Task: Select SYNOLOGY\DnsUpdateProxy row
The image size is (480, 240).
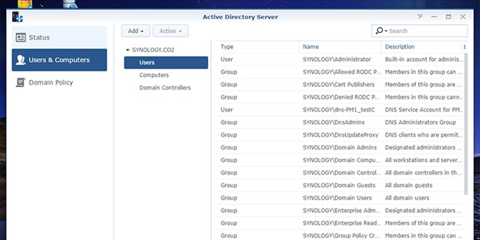Action: (340, 134)
